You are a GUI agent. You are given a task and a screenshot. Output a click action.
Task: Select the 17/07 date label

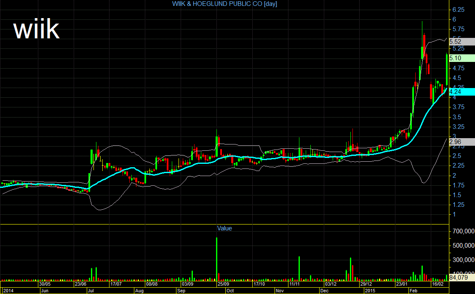tap(116, 284)
